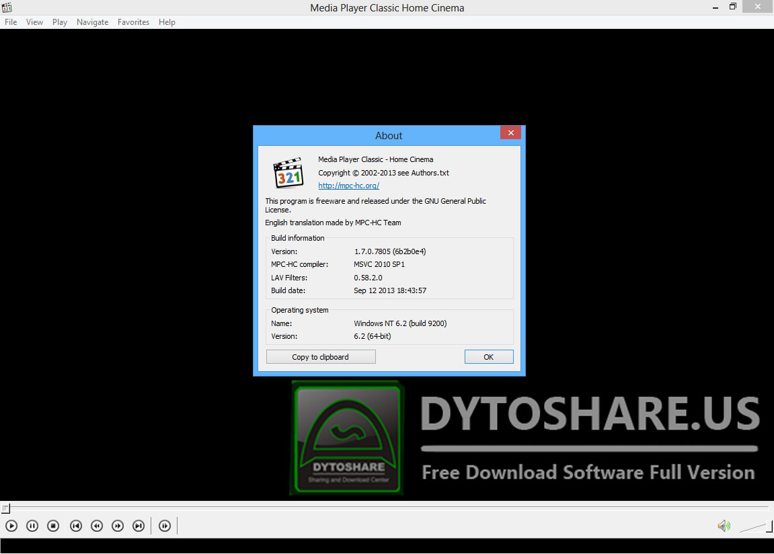This screenshot has height=554, width=774.
Task: Select the Increase speed control
Action: 118,526
